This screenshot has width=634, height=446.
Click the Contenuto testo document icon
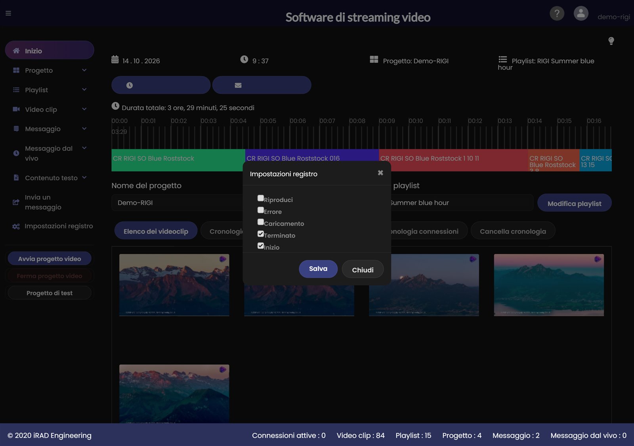[x=16, y=178]
